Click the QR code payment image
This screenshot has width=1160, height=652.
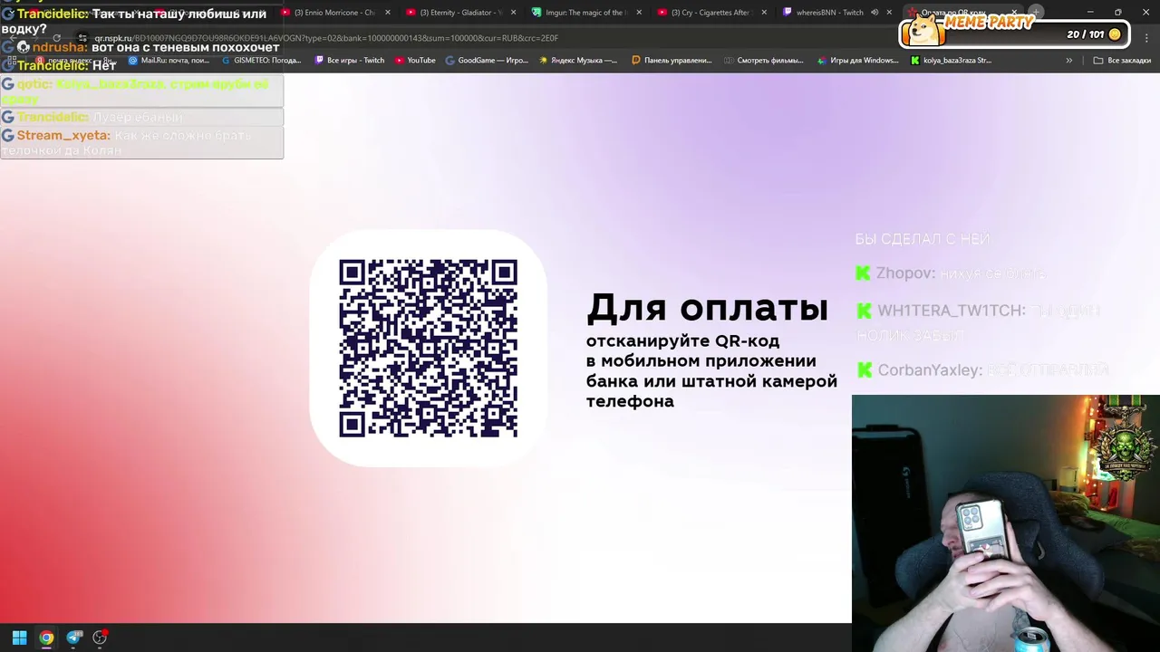click(428, 349)
